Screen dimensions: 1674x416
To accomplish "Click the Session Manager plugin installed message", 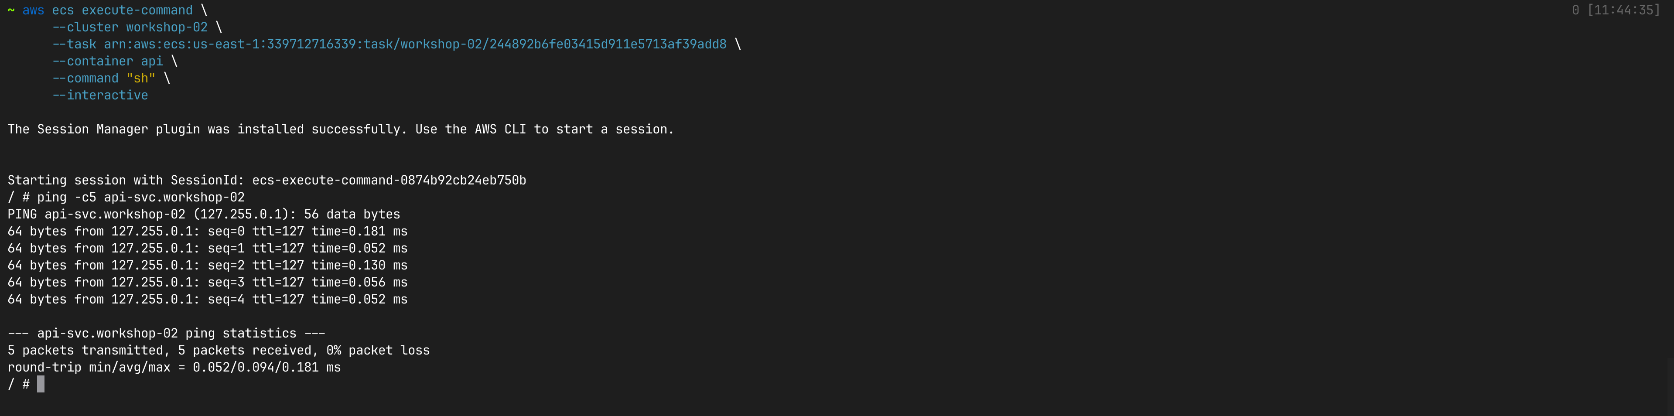I will [341, 130].
